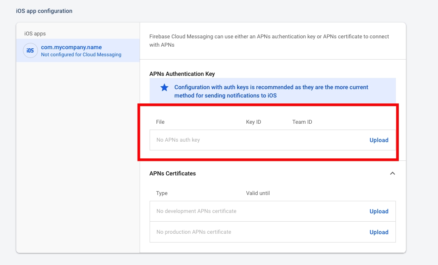438x265 pixels.
Task: Click the 'Team ID' column header
Action: 302,122
